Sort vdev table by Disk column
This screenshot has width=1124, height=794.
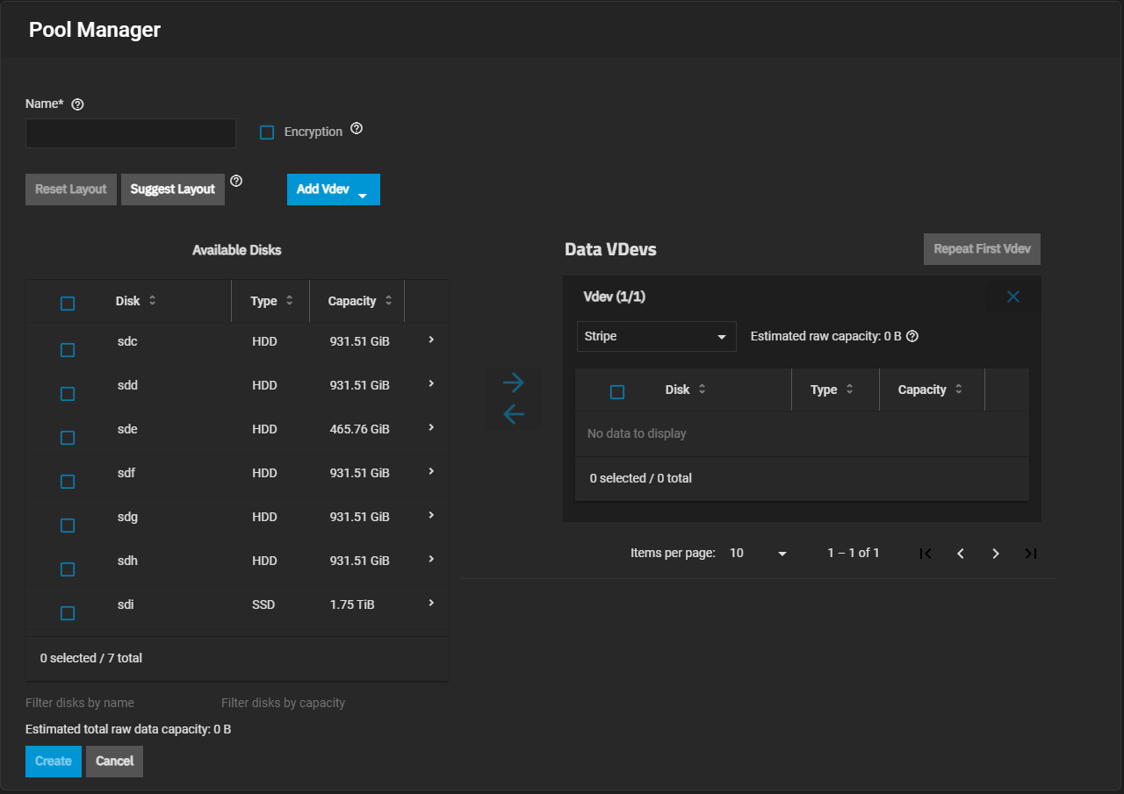pyautogui.click(x=686, y=390)
